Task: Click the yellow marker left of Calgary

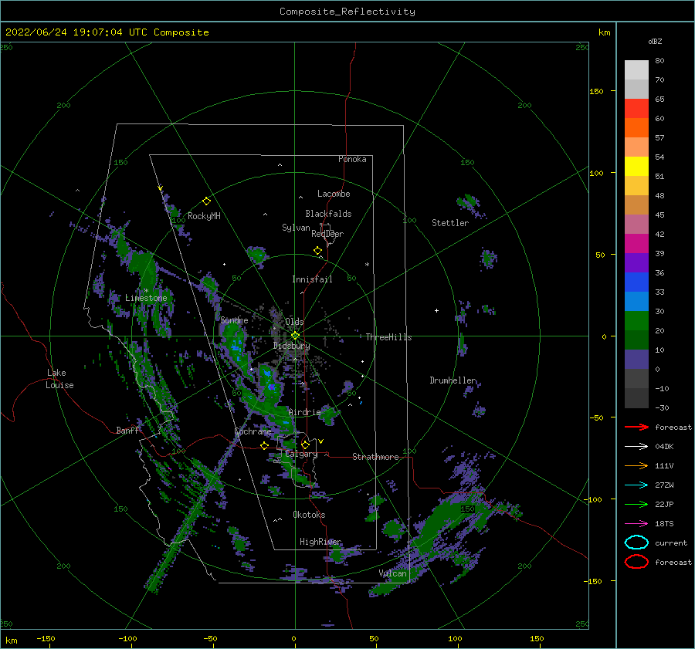Action: coord(265,445)
